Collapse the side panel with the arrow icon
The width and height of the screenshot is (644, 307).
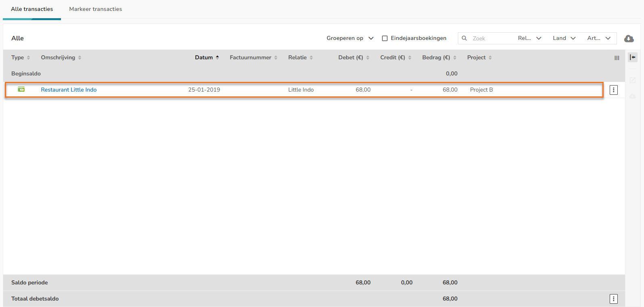click(633, 57)
